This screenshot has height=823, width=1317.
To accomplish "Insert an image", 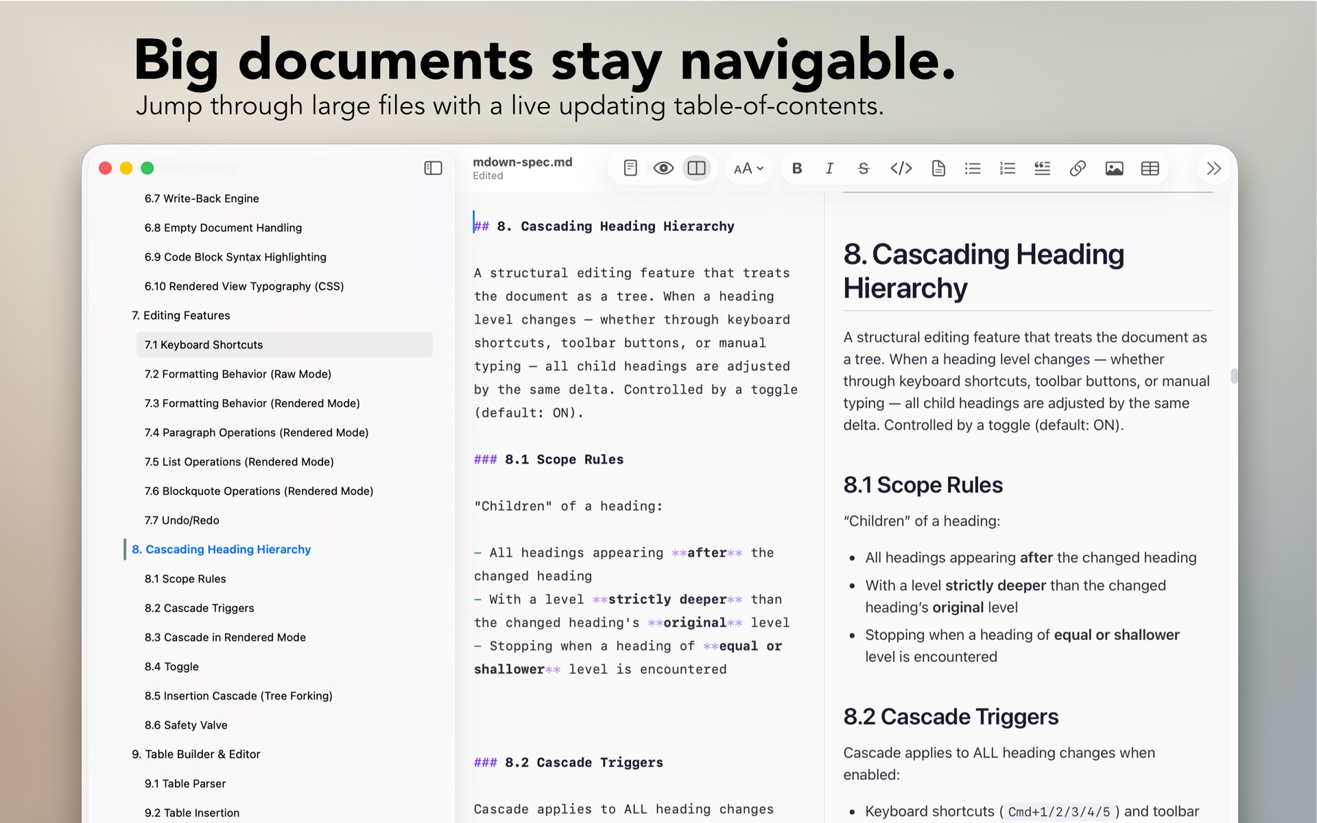I will (x=1114, y=168).
